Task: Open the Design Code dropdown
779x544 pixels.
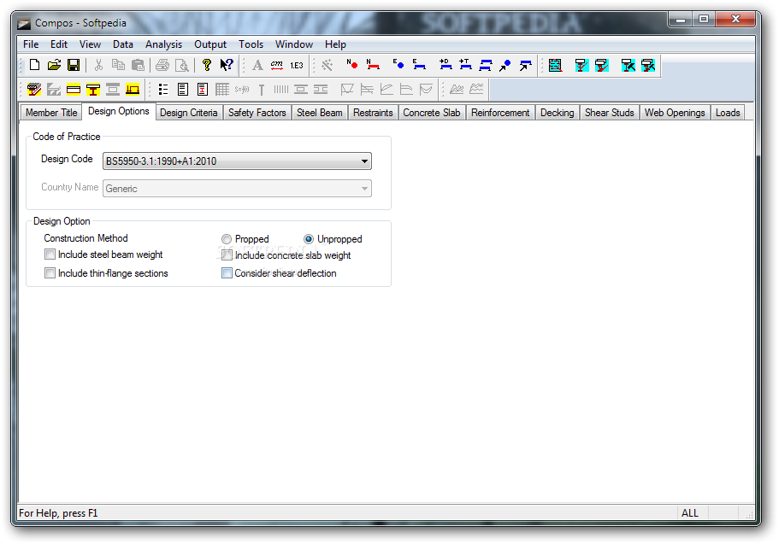Action: [237, 161]
